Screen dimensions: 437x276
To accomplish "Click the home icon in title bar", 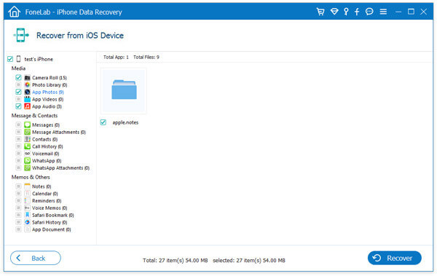I will tap(15, 12).
